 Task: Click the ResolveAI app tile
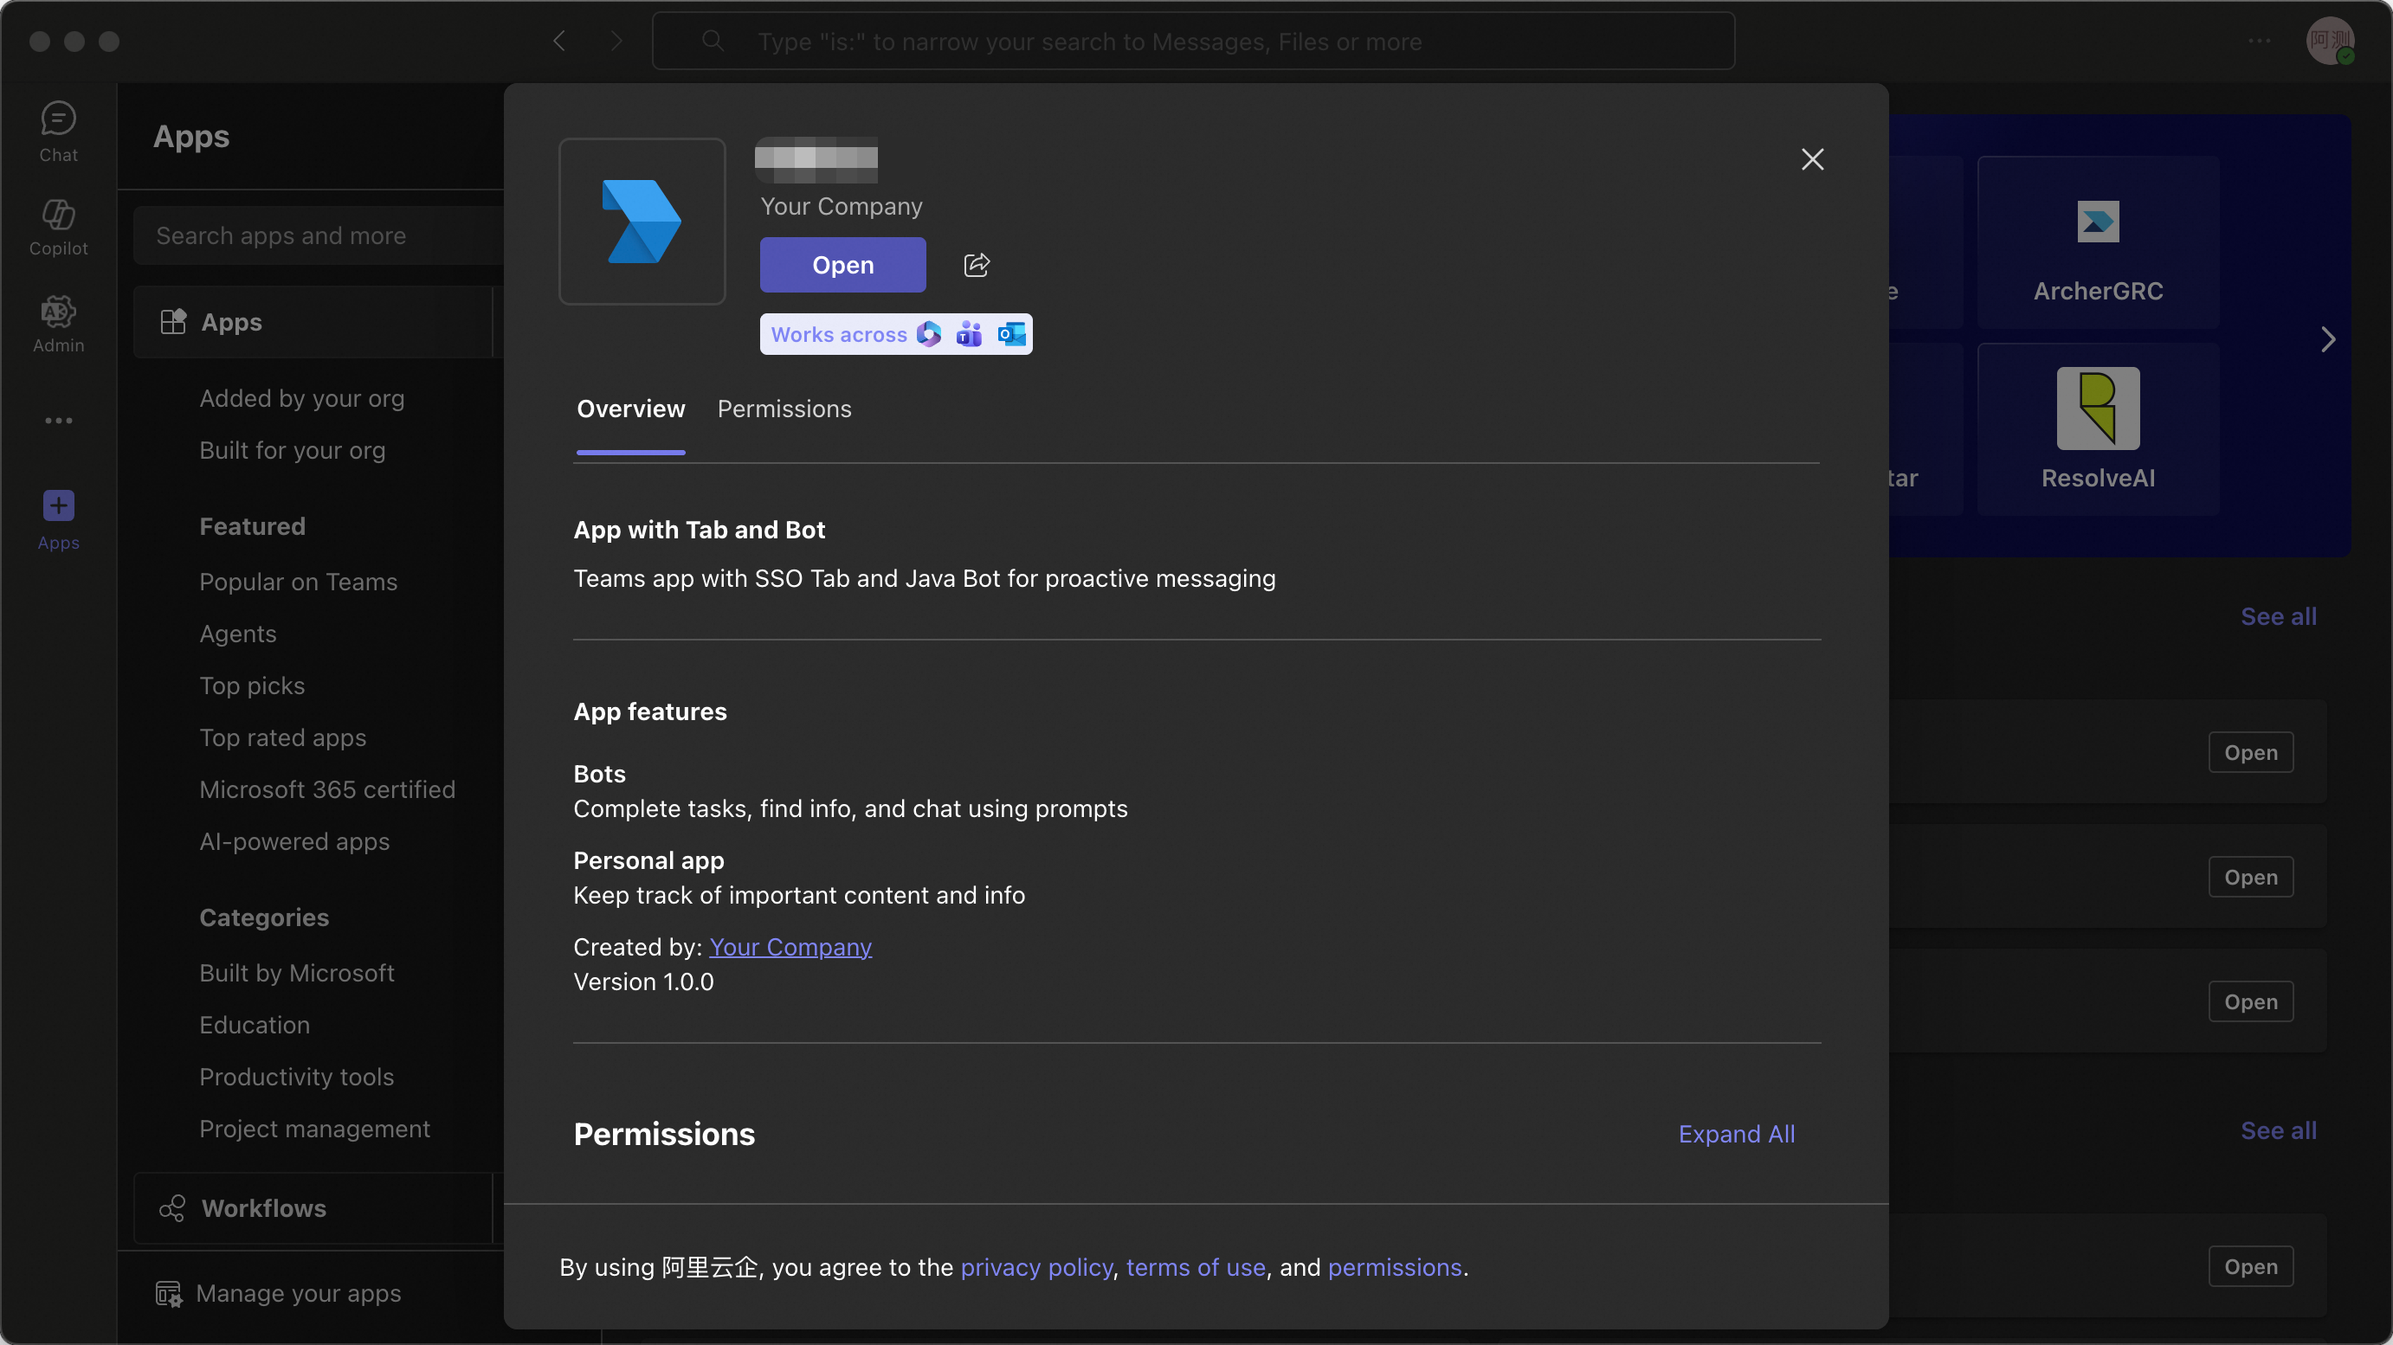tap(2098, 429)
